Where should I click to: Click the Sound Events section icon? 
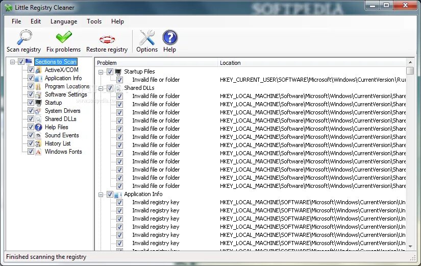38,135
